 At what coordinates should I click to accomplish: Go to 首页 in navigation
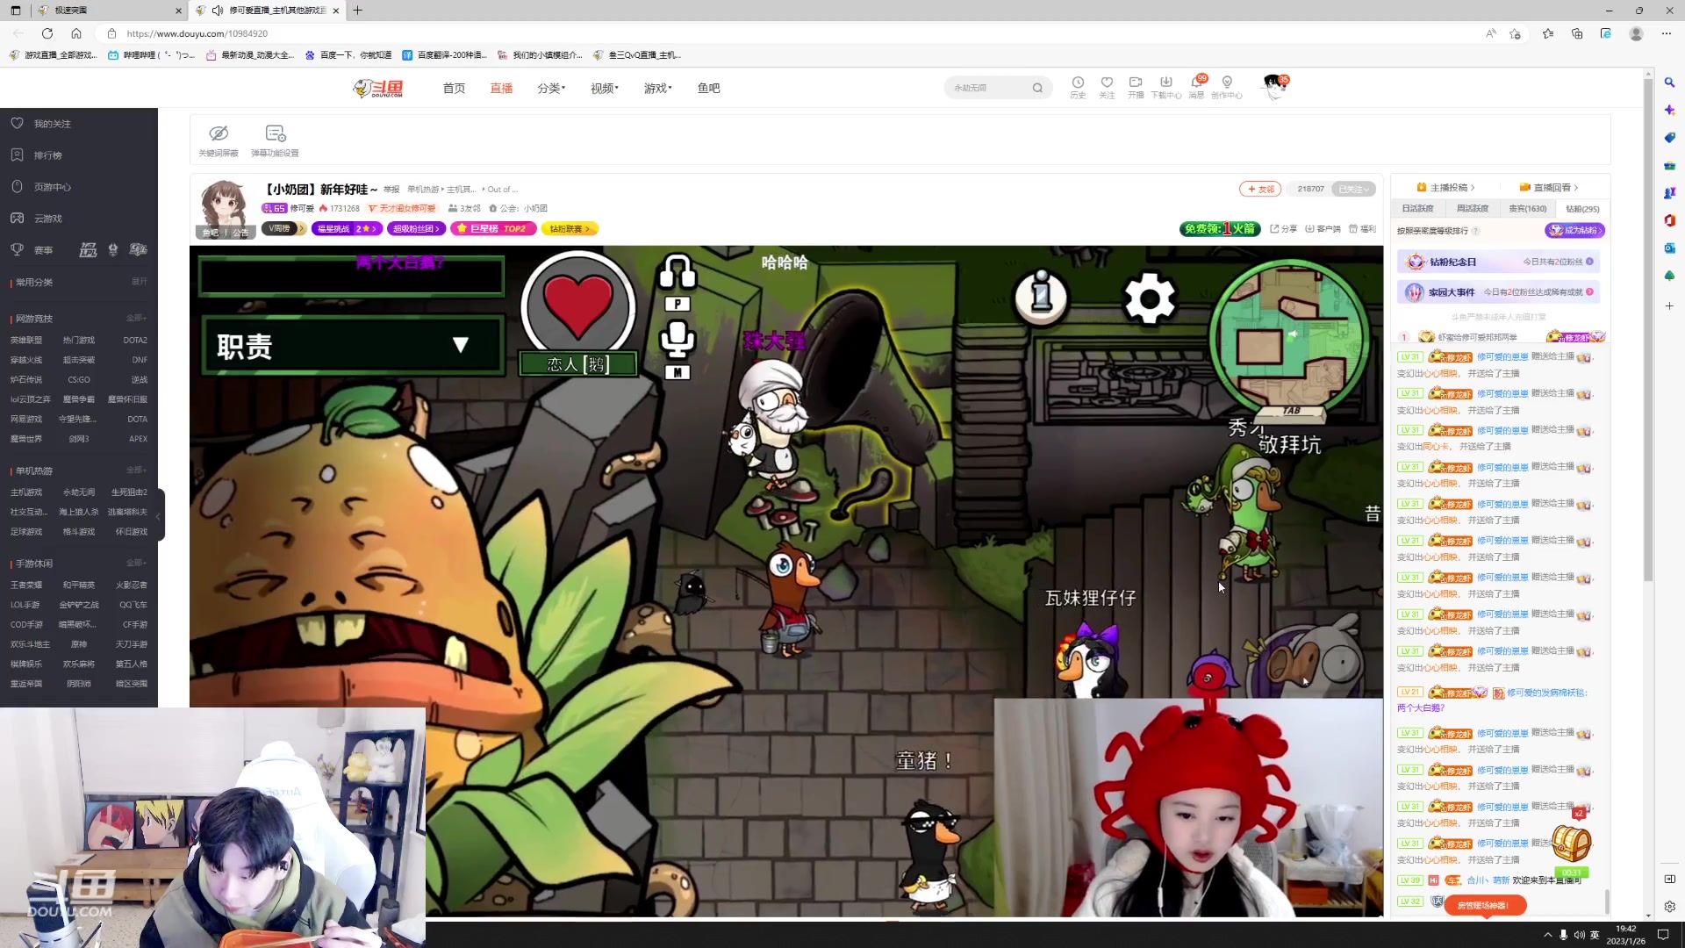[x=454, y=88]
